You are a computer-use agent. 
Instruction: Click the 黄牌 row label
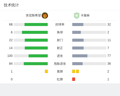(60, 71)
